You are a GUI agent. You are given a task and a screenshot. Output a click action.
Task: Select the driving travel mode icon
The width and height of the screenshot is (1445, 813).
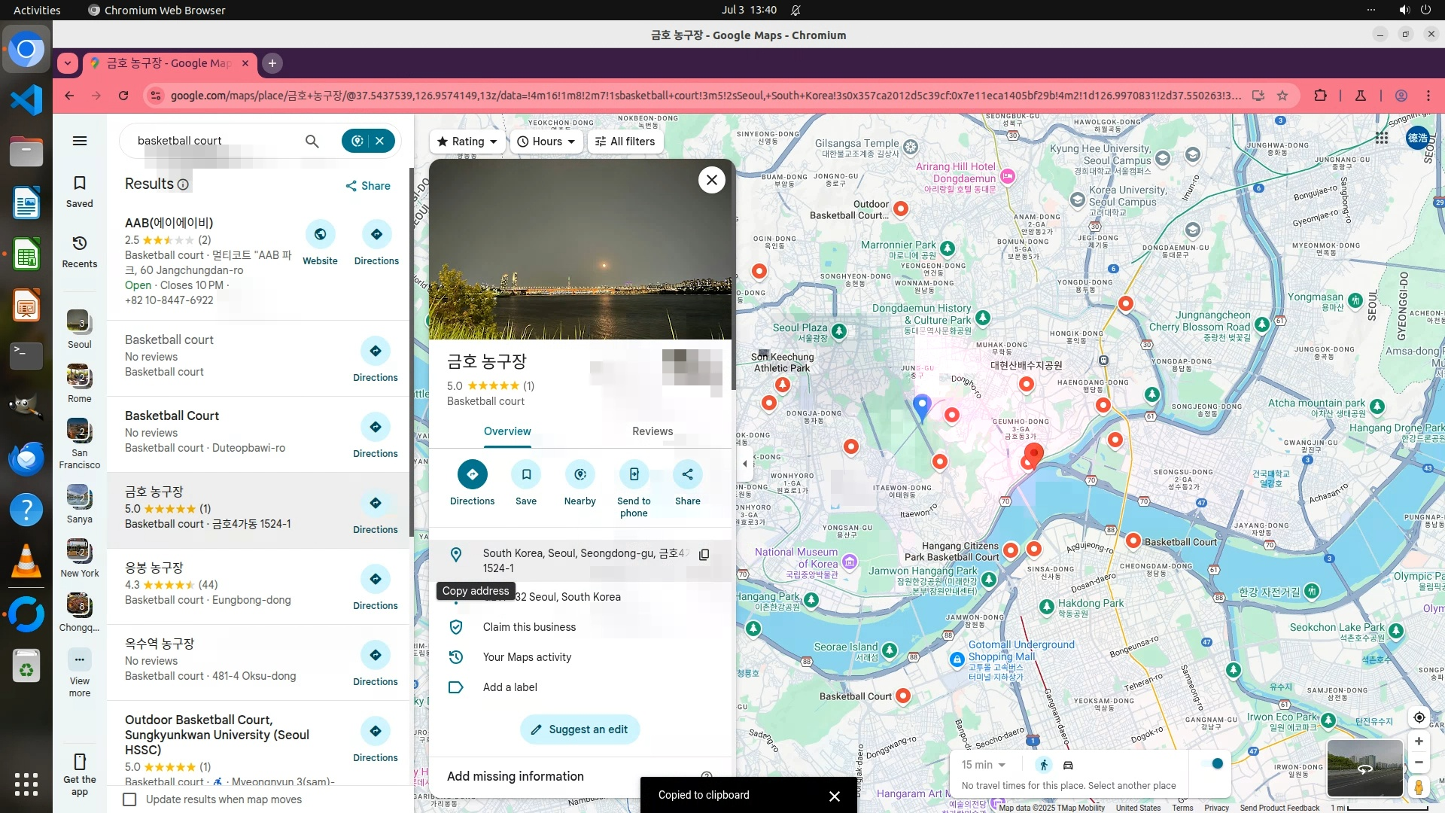[1068, 765]
